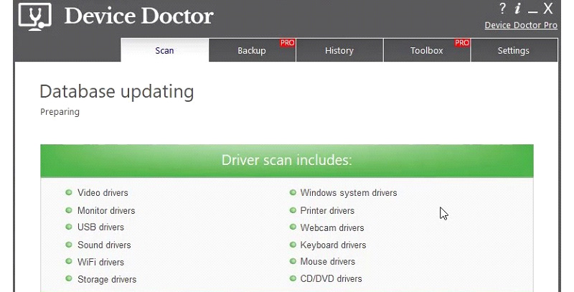574x292 pixels.
Task: Click the Device Doctor stethoscope logo
Action: click(34, 17)
